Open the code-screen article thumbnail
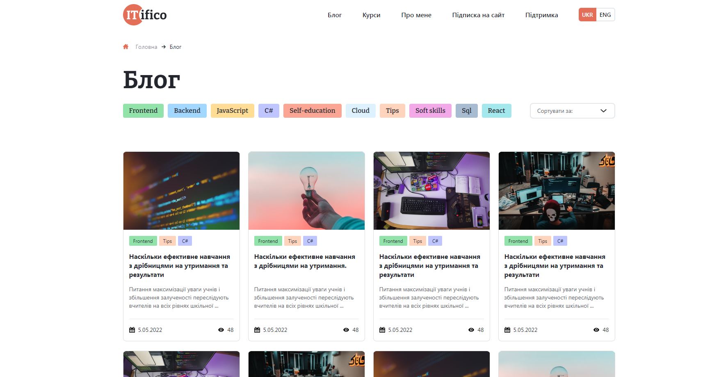 tap(181, 191)
